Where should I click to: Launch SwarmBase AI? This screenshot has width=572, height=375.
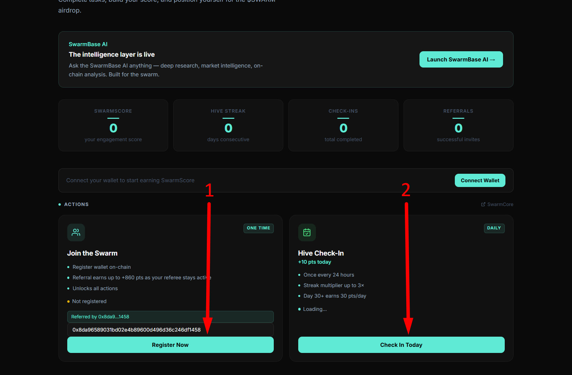pyautogui.click(x=461, y=59)
